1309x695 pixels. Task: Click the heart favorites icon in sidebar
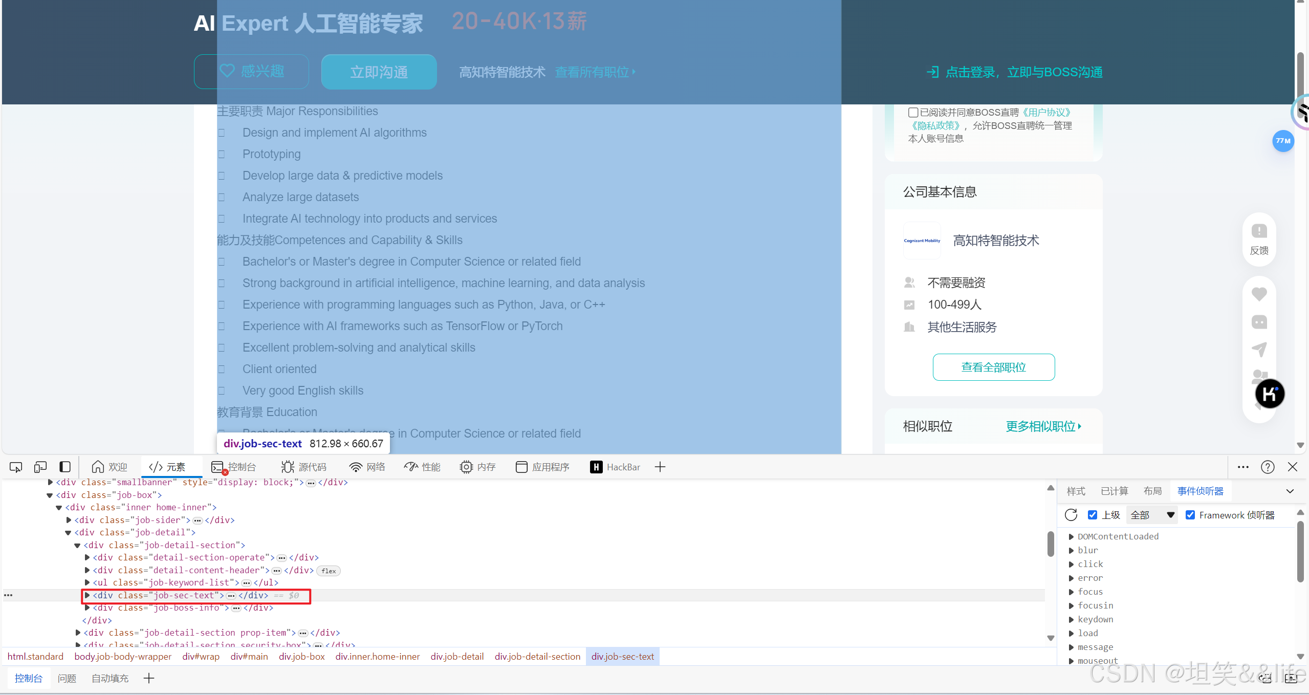(x=1259, y=294)
